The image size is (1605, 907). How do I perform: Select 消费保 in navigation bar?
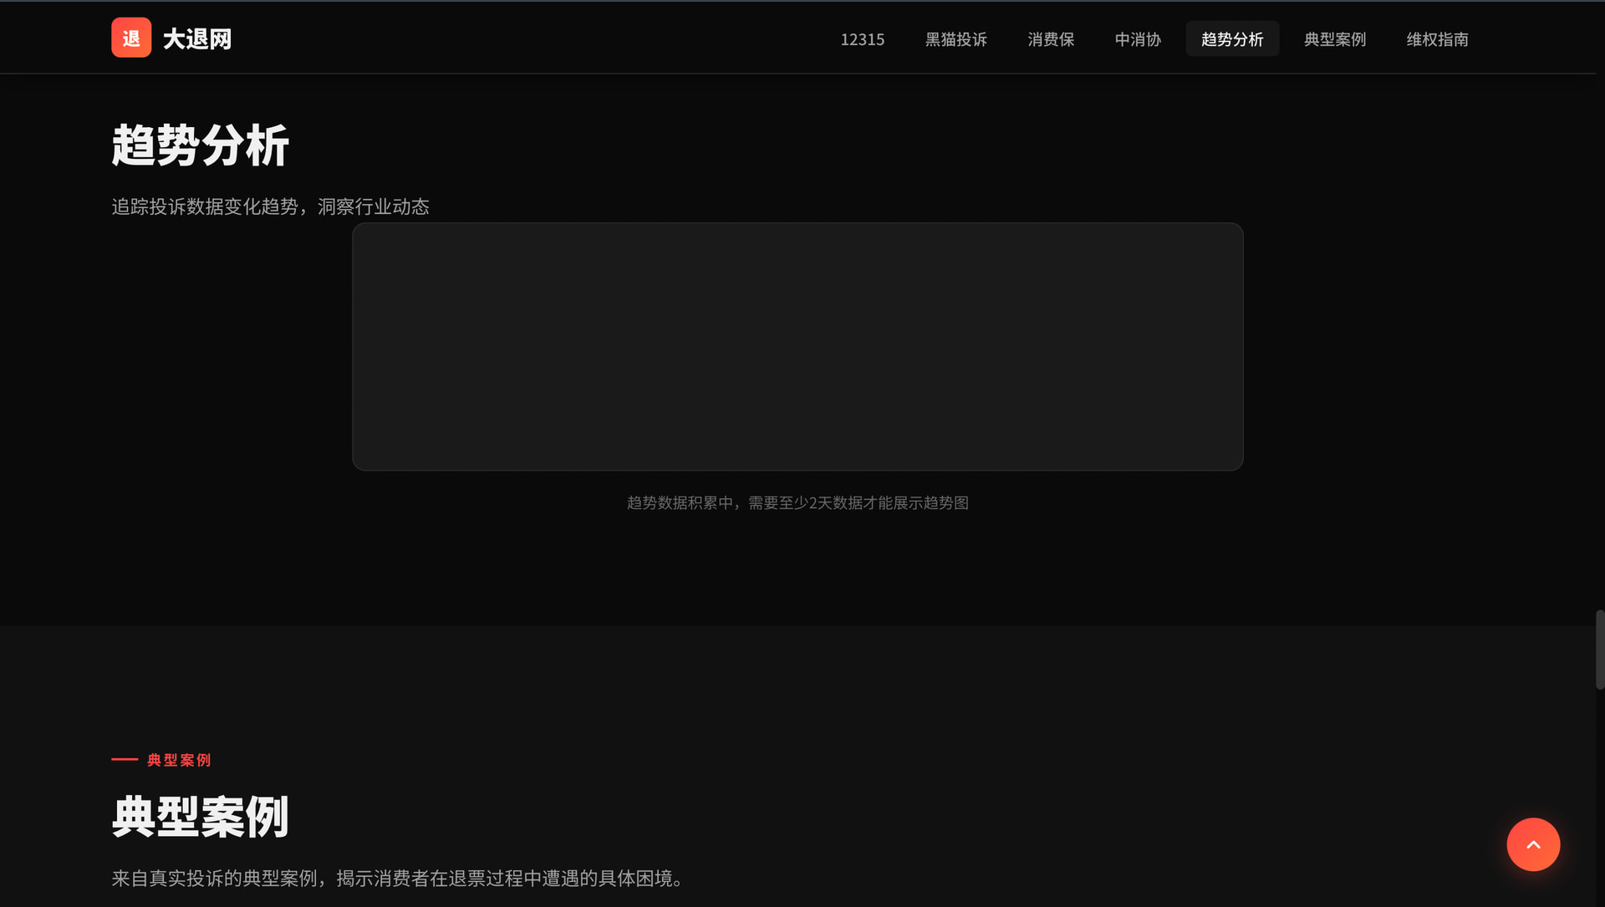point(1051,39)
